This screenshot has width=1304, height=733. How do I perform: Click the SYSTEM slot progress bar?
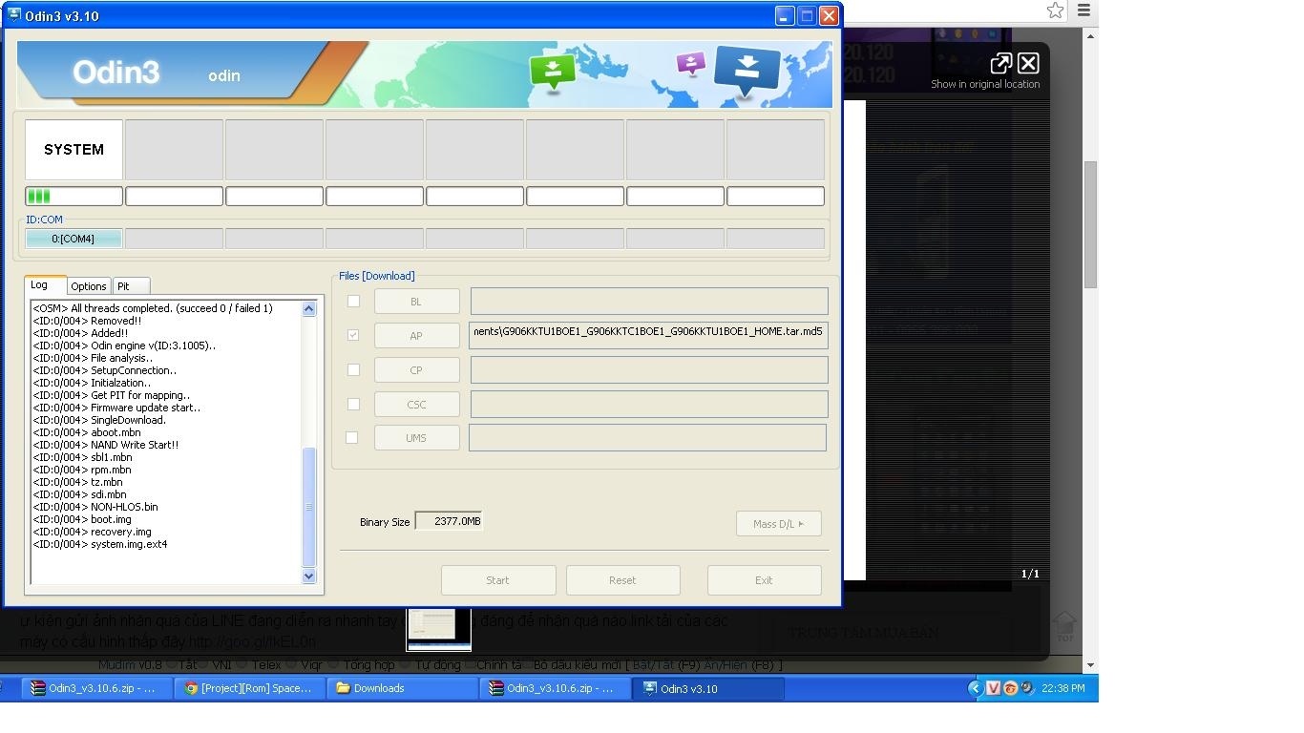coord(74,197)
